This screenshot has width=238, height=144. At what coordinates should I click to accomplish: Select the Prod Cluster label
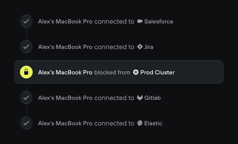[x=157, y=72]
